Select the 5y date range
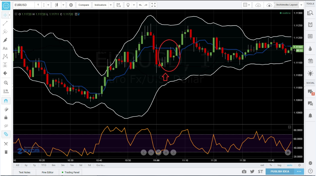The width and height of the screenshot is (316, 176). [26, 165]
